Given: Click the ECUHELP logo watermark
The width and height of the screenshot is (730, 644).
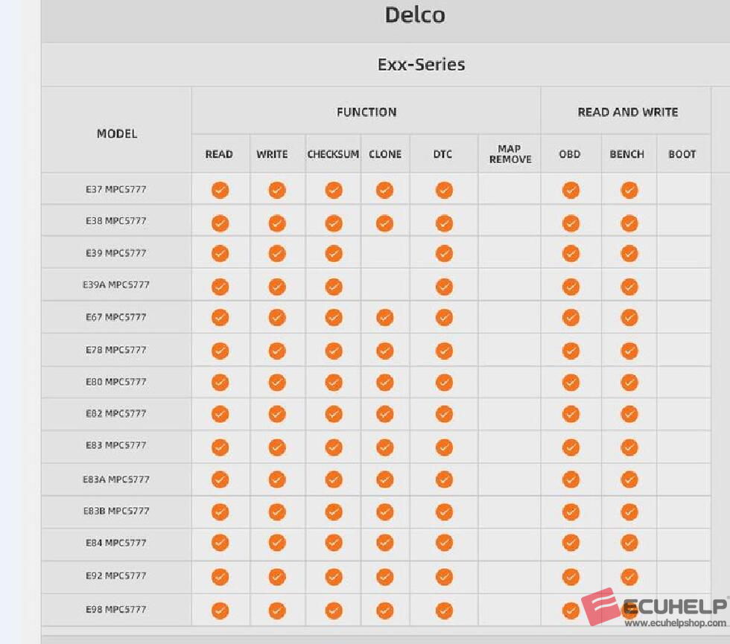Looking at the screenshot, I should pos(654,605).
